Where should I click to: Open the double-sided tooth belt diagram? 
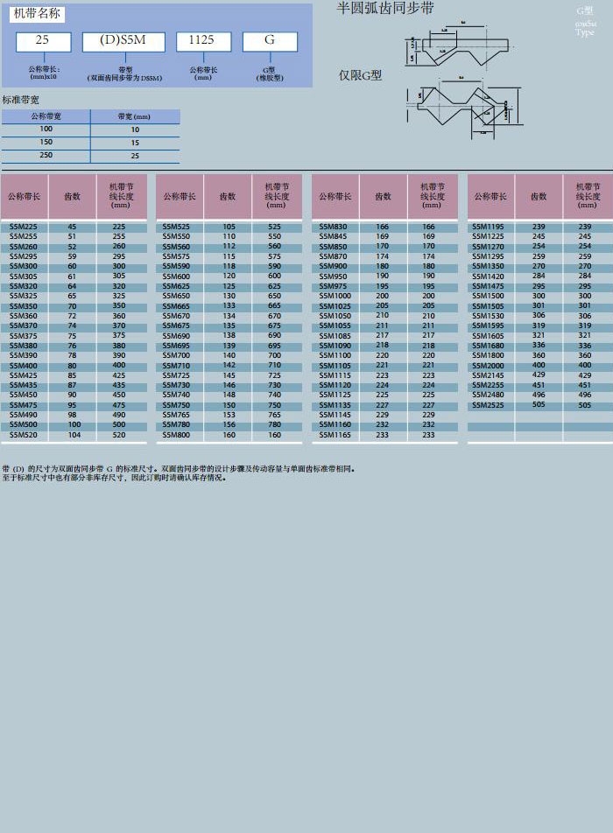(x=460, y=110)
